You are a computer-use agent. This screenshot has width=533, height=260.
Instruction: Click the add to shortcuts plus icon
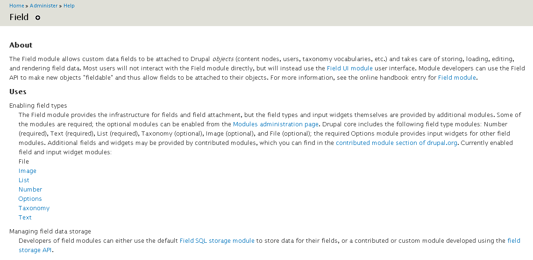(38, 18)
